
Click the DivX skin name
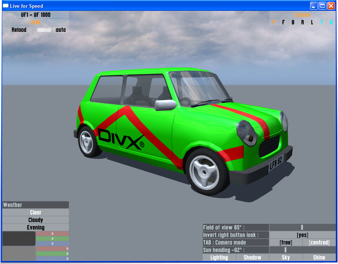click(36, 22)
